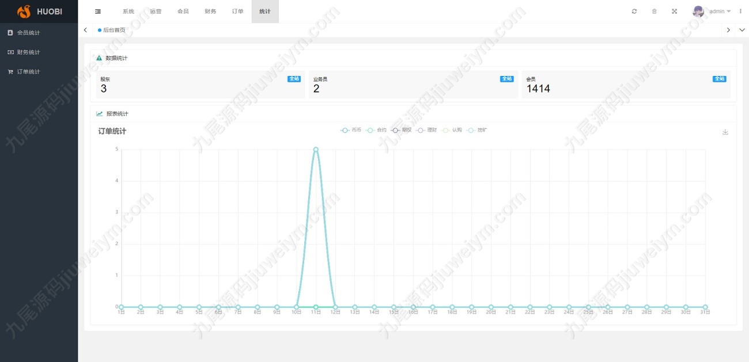
Task: Open the 后台首页 tab
Action: [112, 30]
